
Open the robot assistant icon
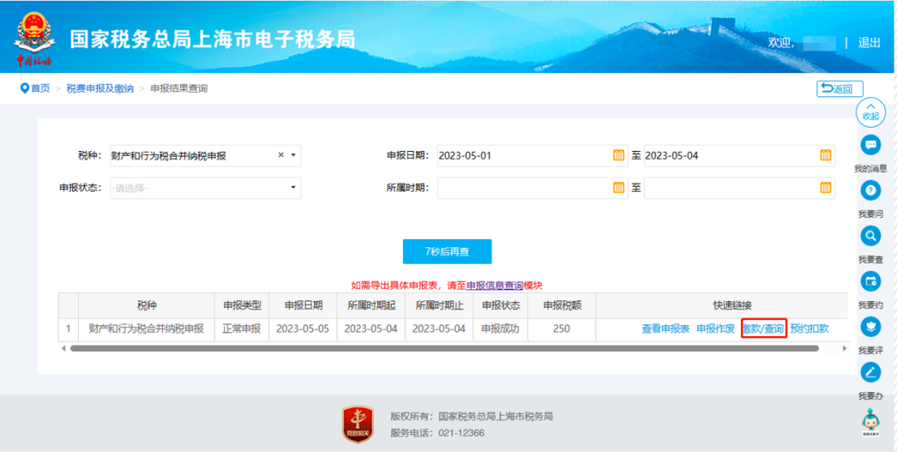click(870, 421)
